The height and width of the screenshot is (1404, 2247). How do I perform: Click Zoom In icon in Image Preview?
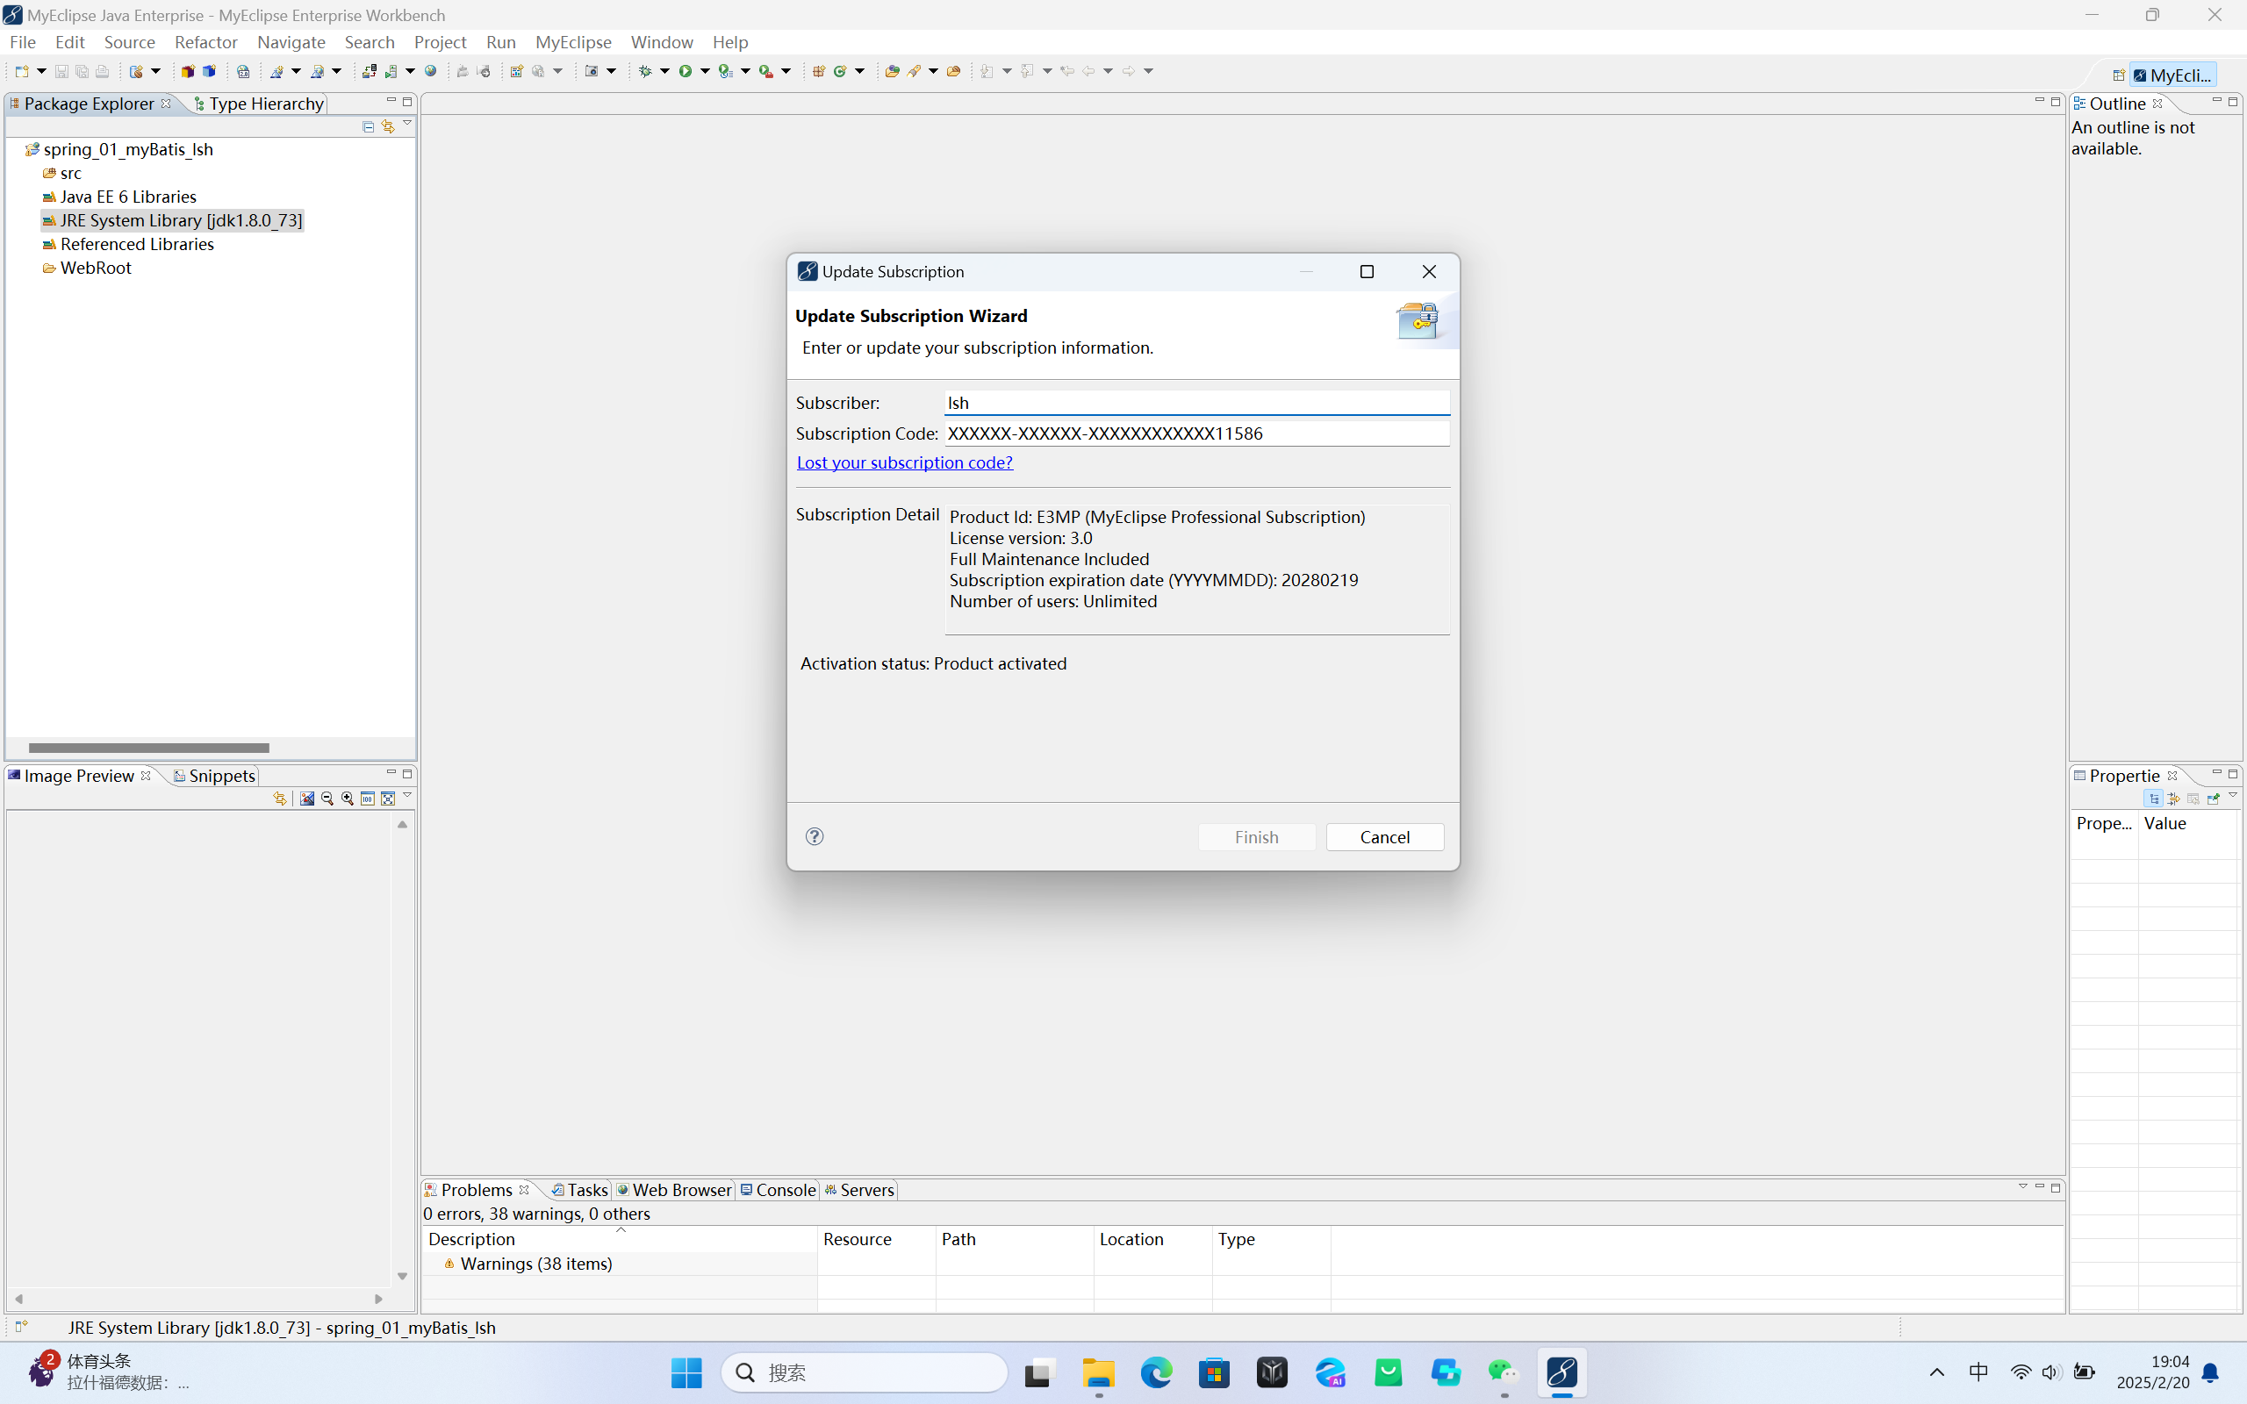(348, 799)
